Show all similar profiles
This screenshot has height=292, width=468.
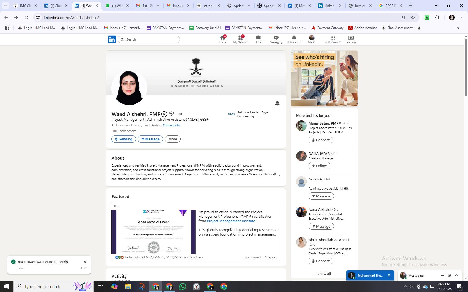point(324,274)
